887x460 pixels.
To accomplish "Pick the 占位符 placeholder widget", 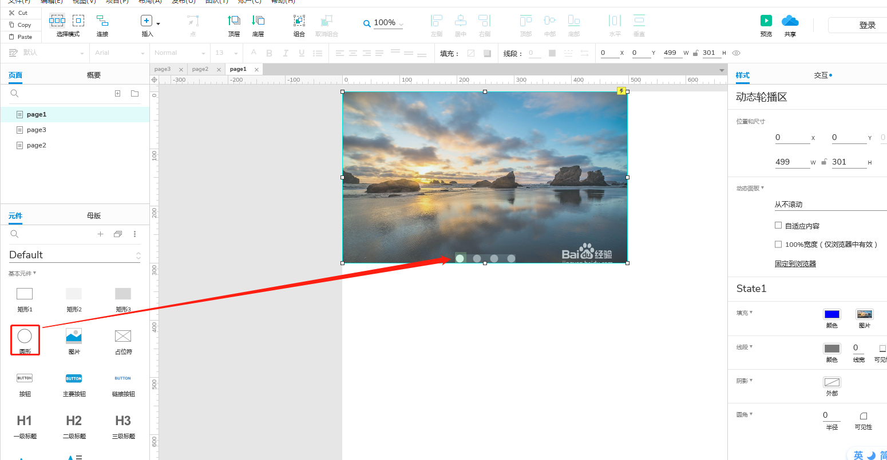I will click(123, 341).
